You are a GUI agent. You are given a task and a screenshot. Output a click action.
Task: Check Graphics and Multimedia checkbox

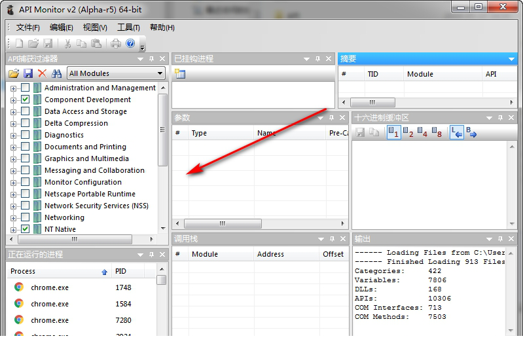point(26,158)
